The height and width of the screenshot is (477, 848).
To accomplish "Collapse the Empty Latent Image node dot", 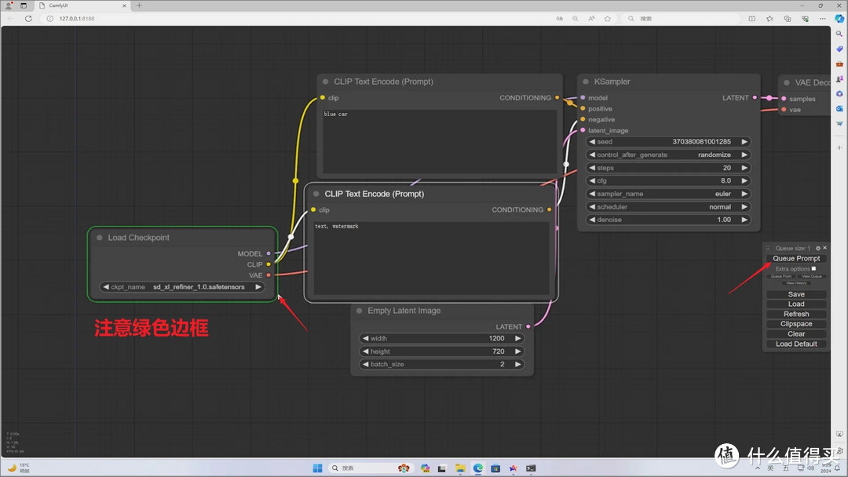I will click(359, 311).
